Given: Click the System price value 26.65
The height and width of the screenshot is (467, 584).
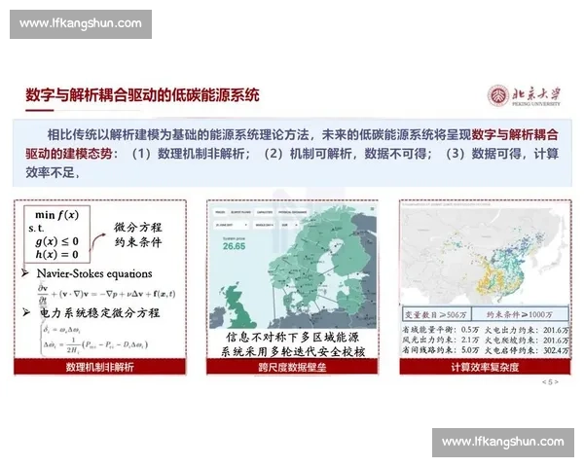Looking at the screenshot, I should [234, 246].
